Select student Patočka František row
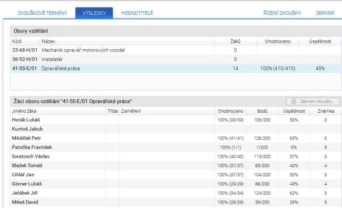The height and width of the screenshot is (208, 342). [176, 147]
